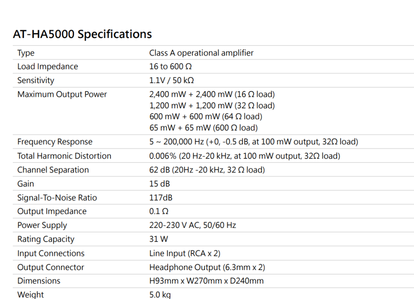
Task: Click the Headphone Output (6.3mm x 2) text
Action: coord(207,267)
